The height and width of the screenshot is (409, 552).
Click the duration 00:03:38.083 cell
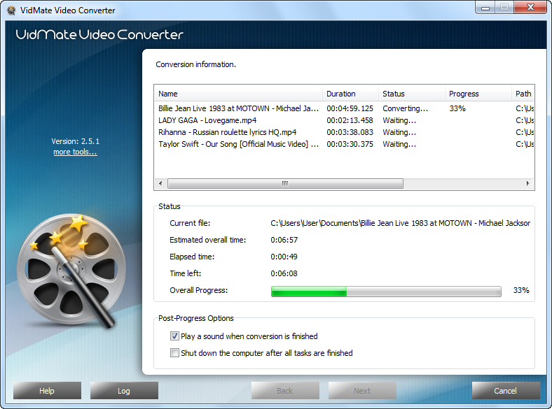pyautogui.click(x=350, y=132)
